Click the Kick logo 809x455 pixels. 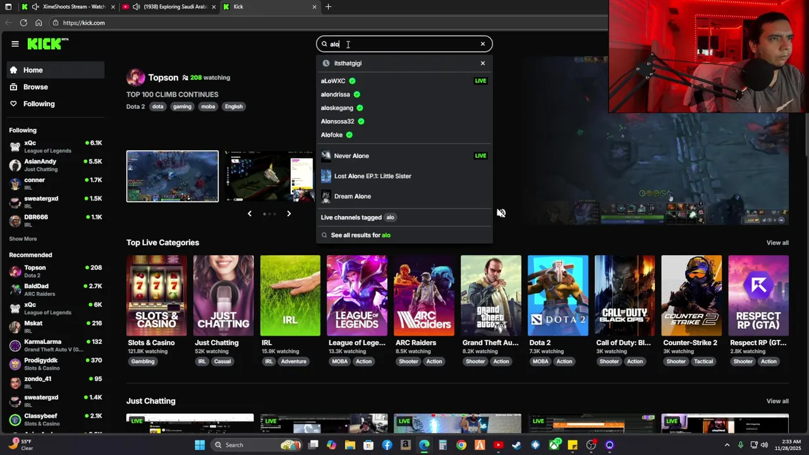(48, 44)
